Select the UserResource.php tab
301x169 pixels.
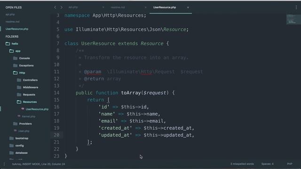coord(165,8)
